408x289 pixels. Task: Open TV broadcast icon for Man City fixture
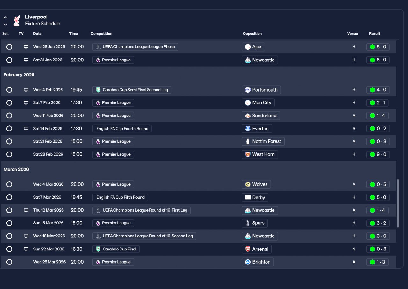(26, 103)
